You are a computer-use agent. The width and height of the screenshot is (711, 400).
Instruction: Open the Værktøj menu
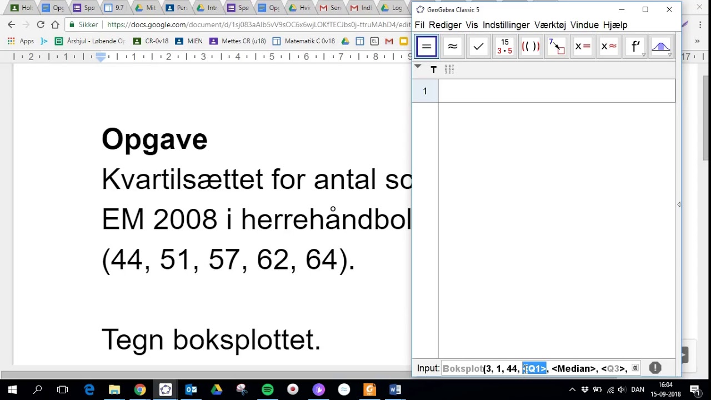(550, 25)
